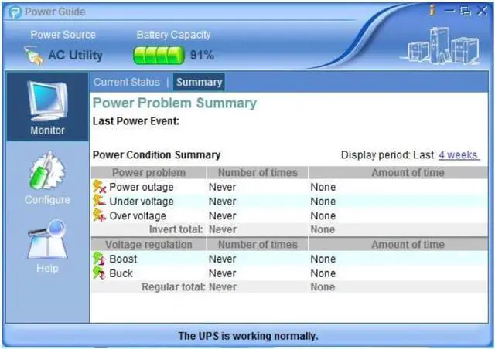The width and height of the screenshot is (495, 349).
Task: Click the Buck regulation icon
Action: [99, 273]
